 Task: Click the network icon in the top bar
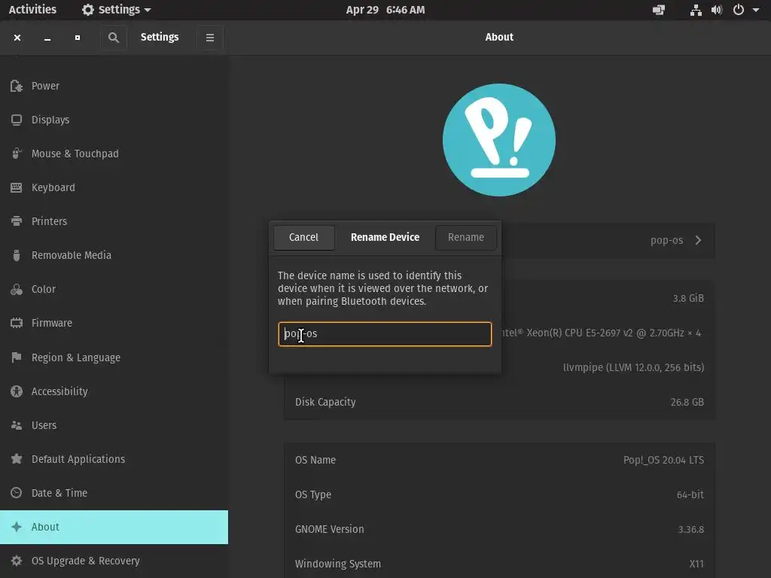click(x=696, y=10)
